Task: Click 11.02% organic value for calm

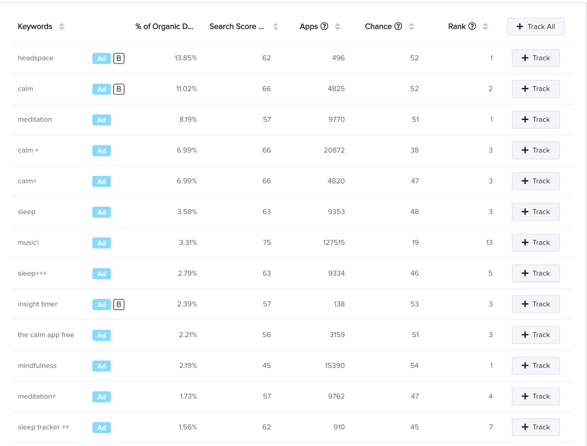Action: coord(186,89)
